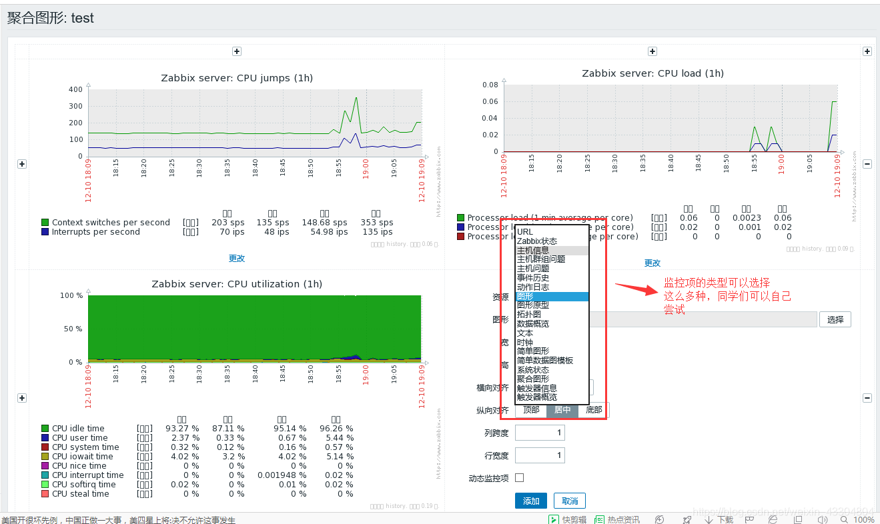The image size is (880, 524).
Task: Click green swatch for Context switches per second
Action: 45,223
